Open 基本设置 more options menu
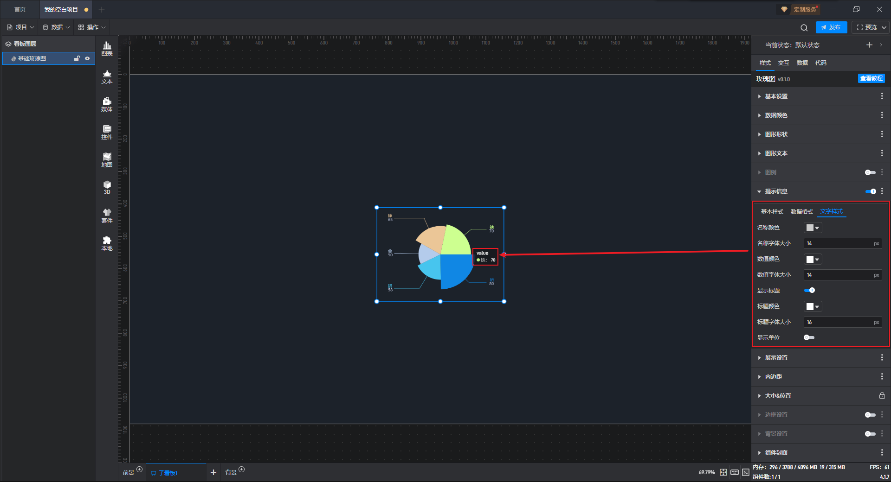Screen dimensions: 891x482 pyautogui.click(x=882, y=96)
